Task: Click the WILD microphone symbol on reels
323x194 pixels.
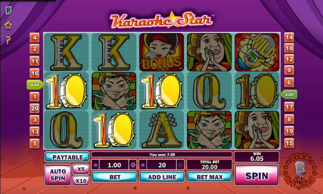Action: coord(257,52)
